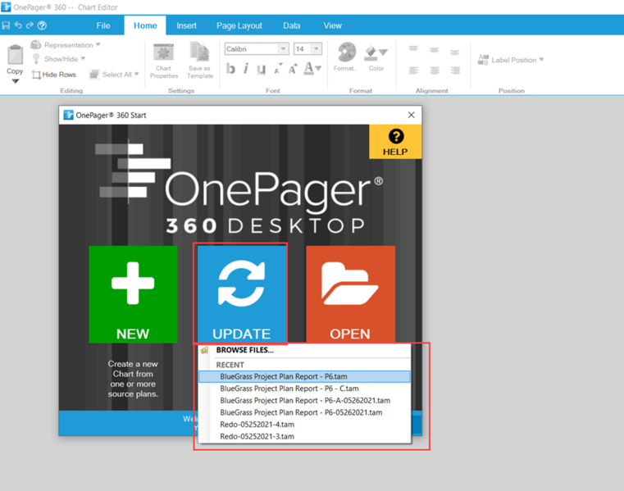
Task: Toggle italic formatting
Action: tap(246, 69)
